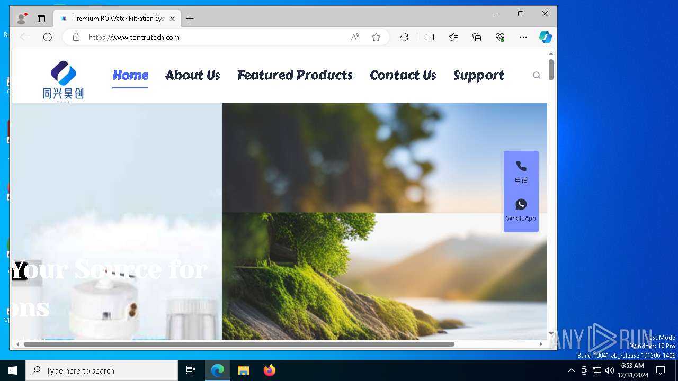Open a new browser tab
The width and height of the screenshot is (678, 381).
coord(190,19)
